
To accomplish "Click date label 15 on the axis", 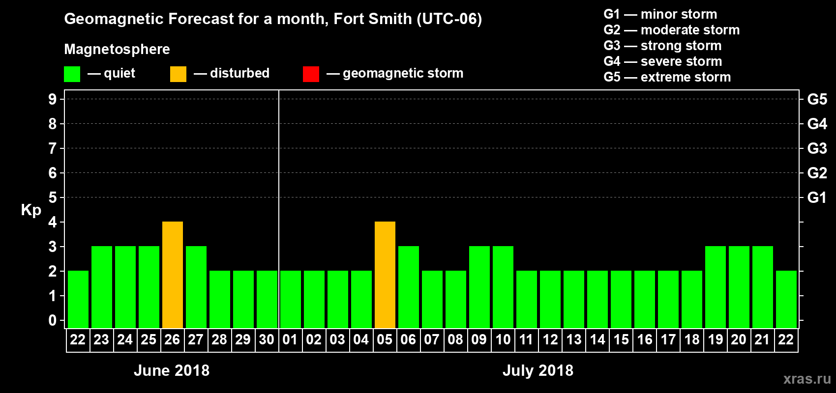I will (x=621, y=340).
